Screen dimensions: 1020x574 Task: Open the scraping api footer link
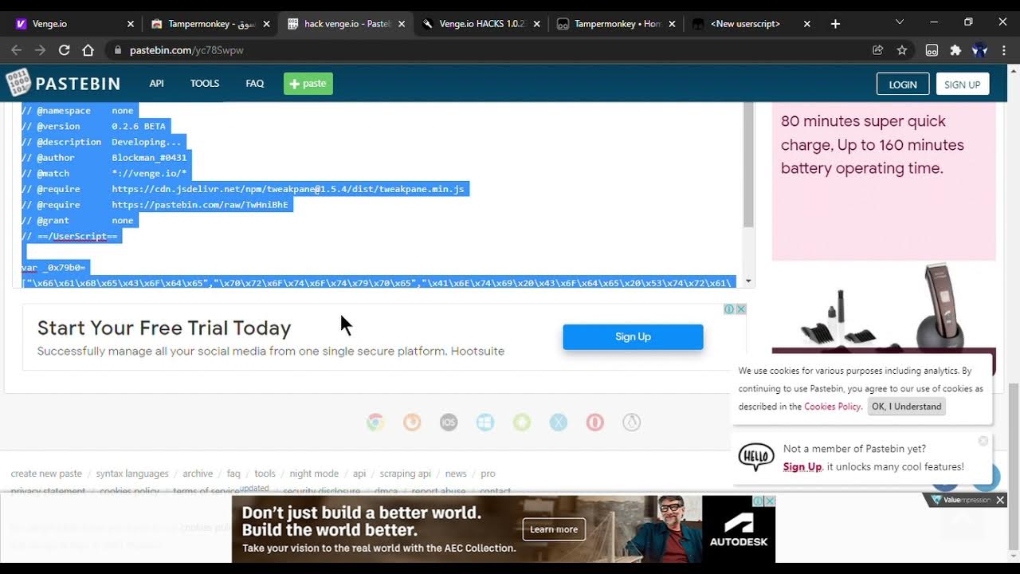(405, 474)
